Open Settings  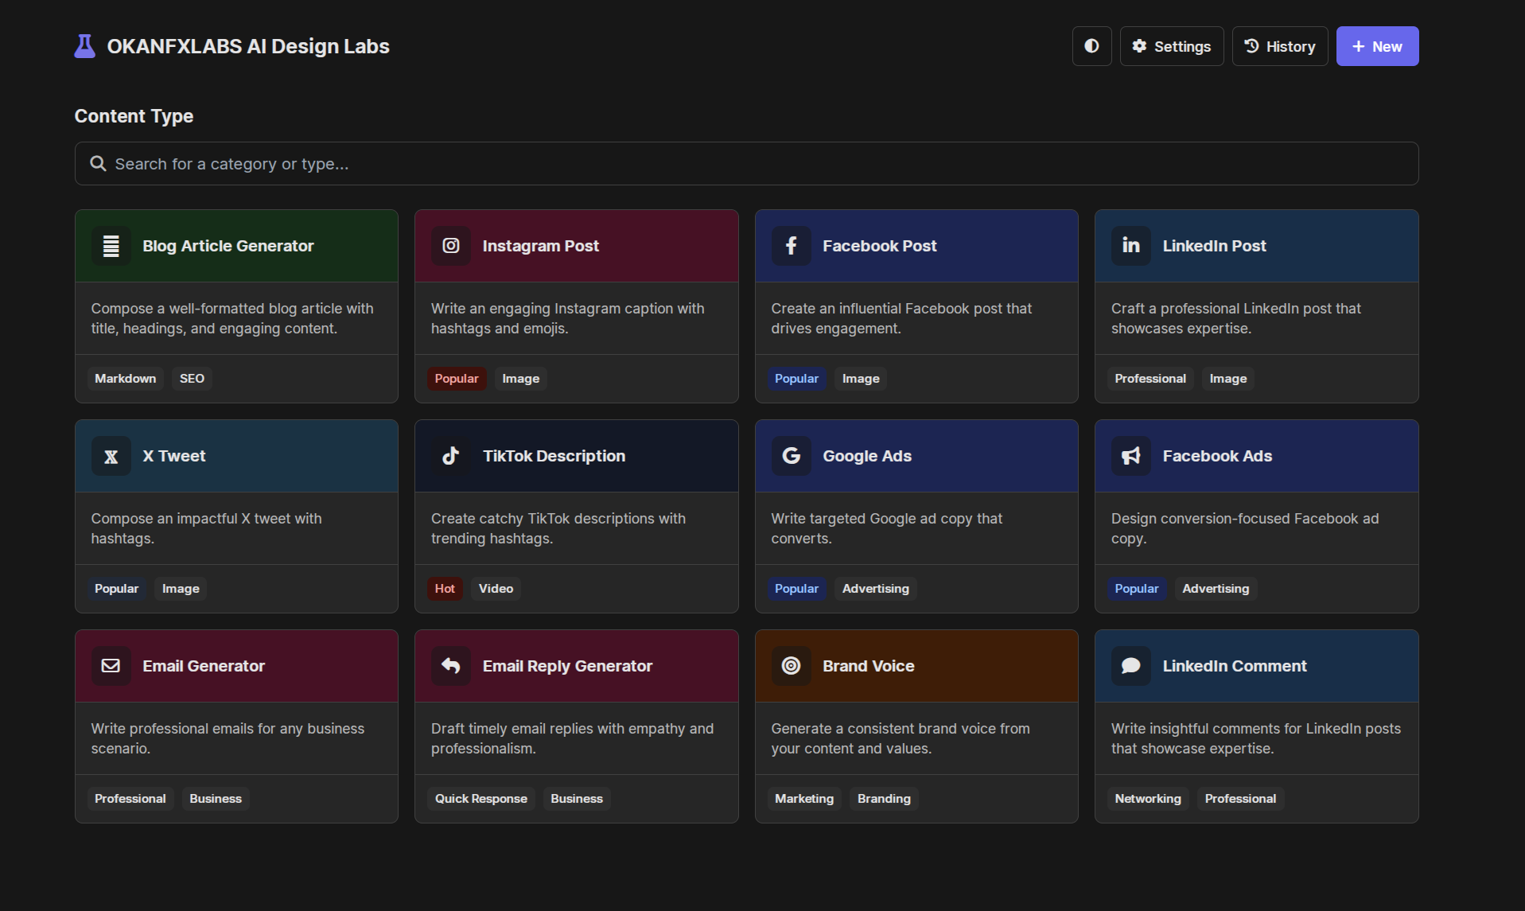click(1171, 46)
